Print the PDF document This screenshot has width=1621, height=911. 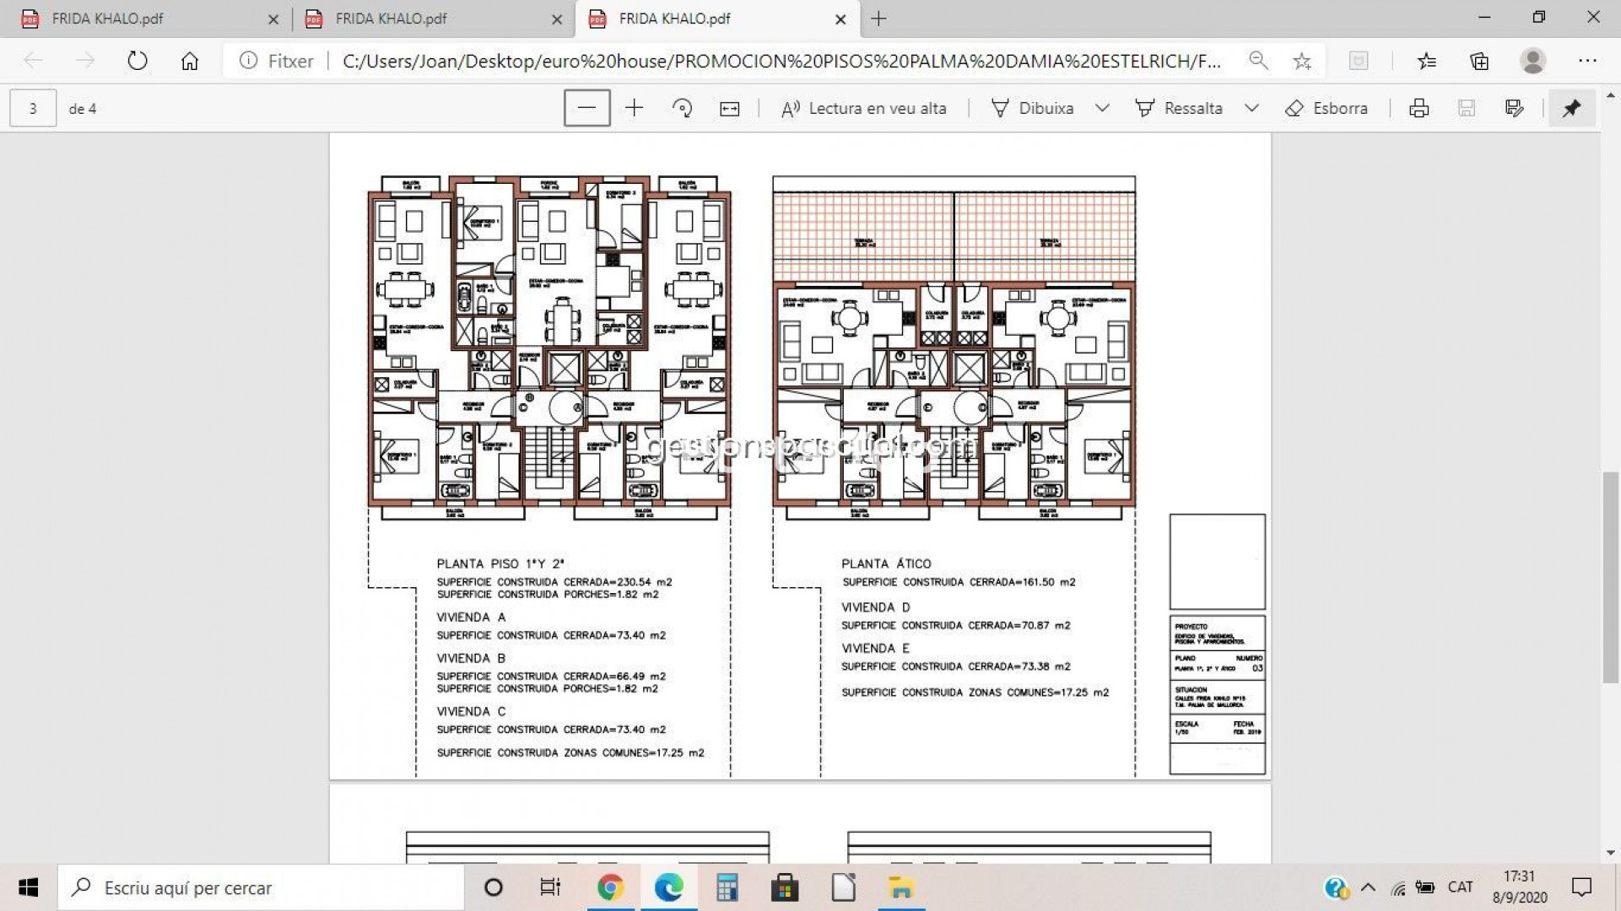click(x=1418, y=108)
